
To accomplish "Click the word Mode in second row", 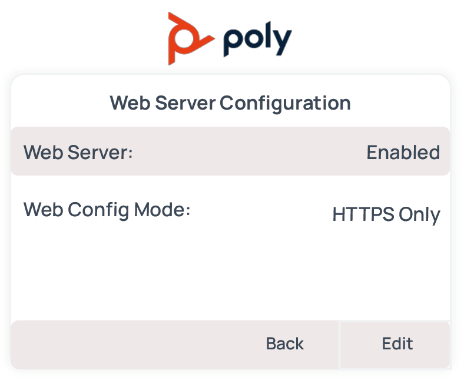I will 160,209.
